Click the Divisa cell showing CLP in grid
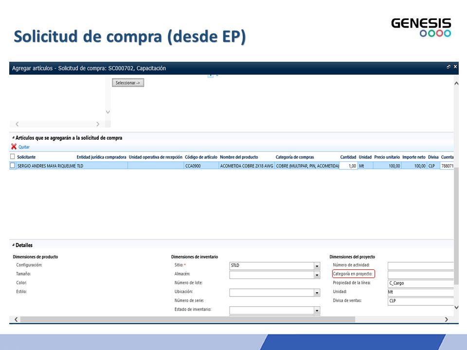Screen dimensions: 467x350 tap(433, 166)
